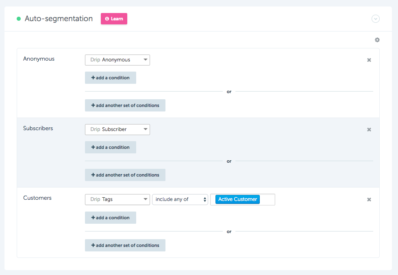Collapse the Auto-segmentation panel chevron

(x=376, y=19)
